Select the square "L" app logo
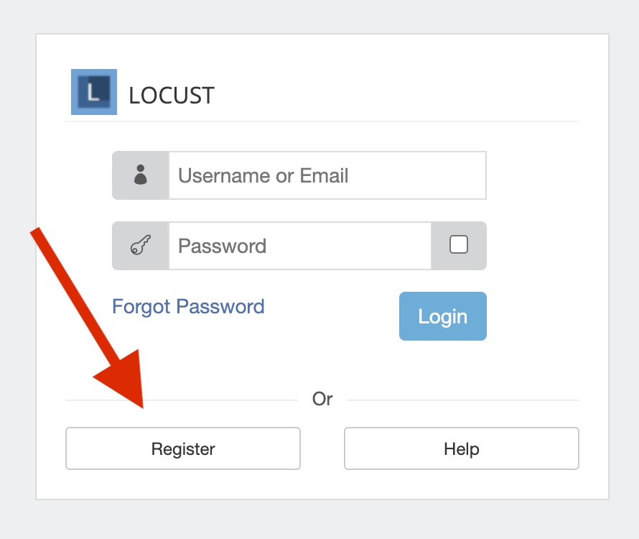This screenshot has width=639, height=539. (93, 92)
